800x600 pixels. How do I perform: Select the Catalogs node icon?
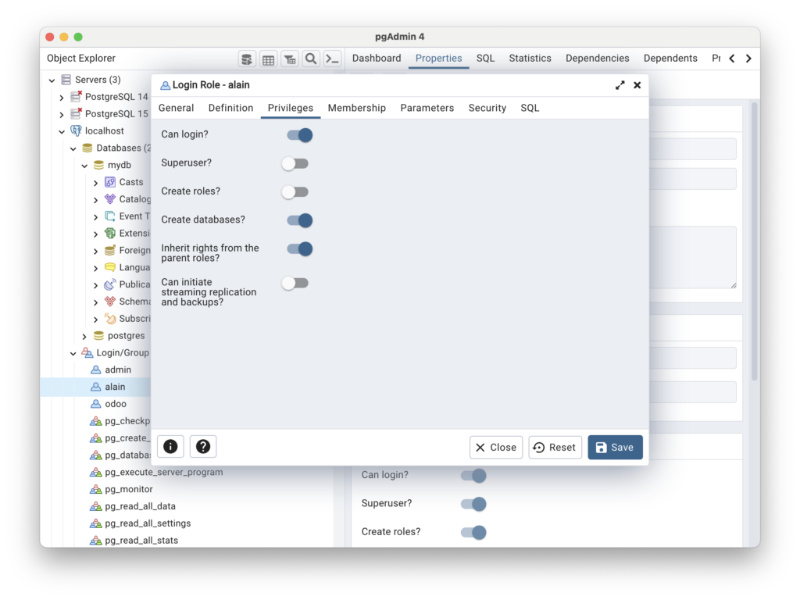[109, 199]
